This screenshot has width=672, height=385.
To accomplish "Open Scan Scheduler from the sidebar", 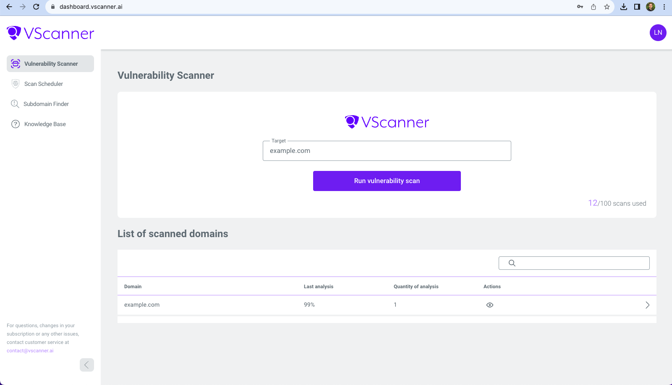I will click(44, 84).
